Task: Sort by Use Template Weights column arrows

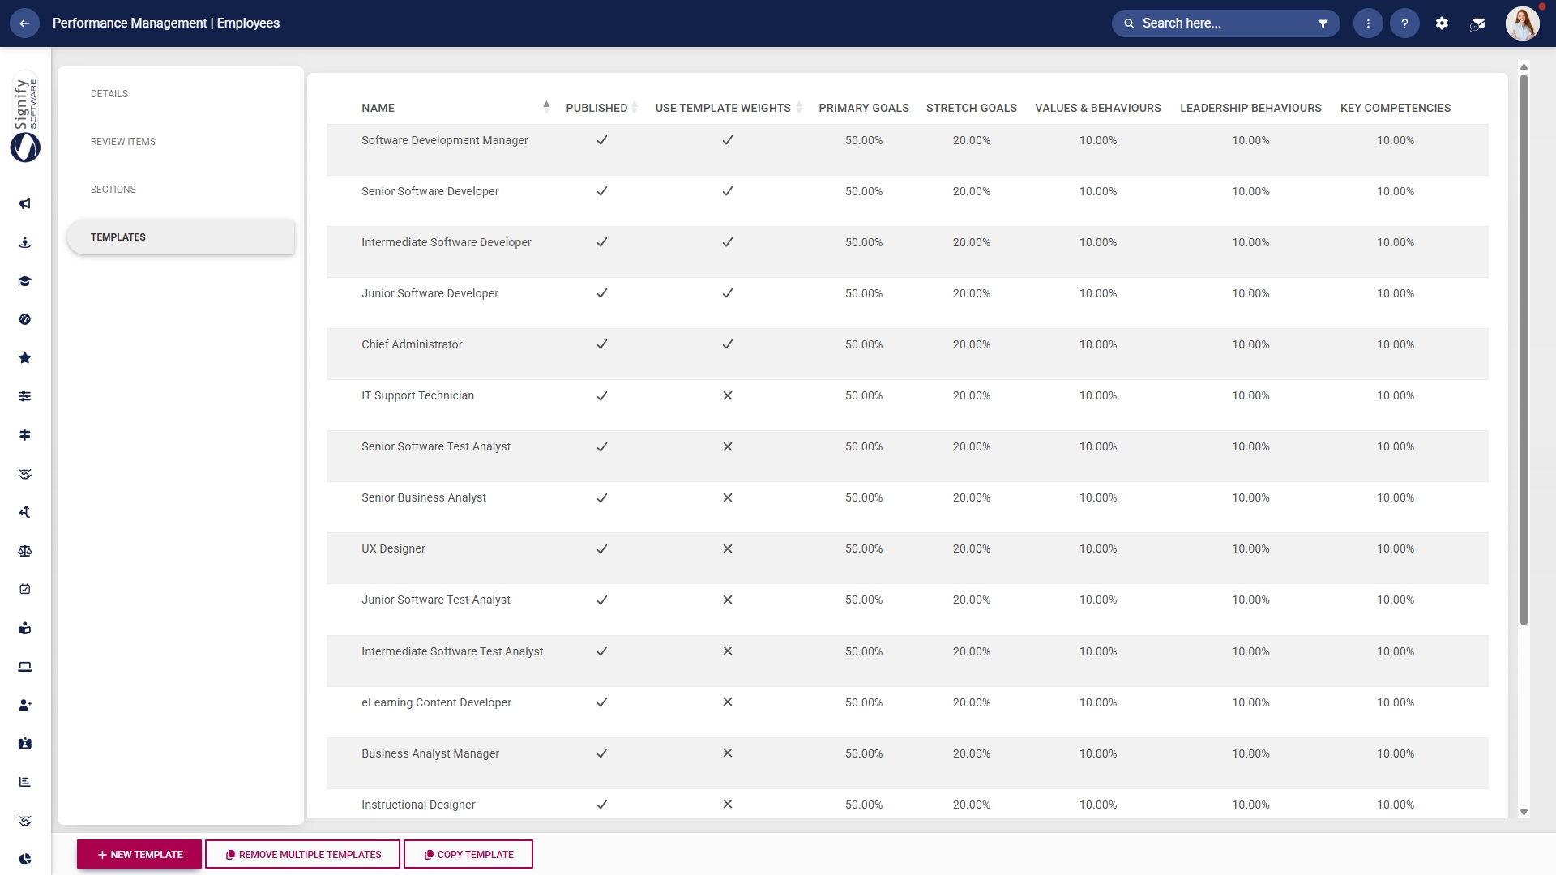Action: (x=799, y=107)
